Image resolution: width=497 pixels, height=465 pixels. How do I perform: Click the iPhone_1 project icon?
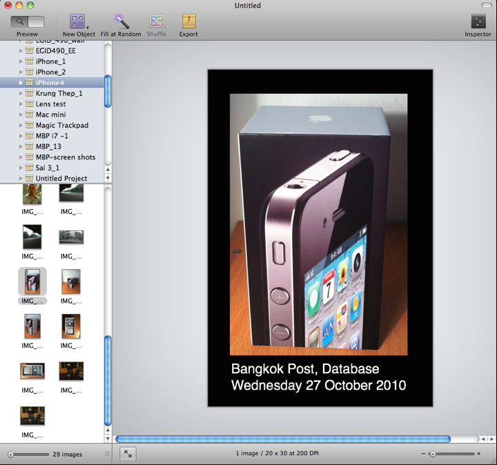coord(29,61)
